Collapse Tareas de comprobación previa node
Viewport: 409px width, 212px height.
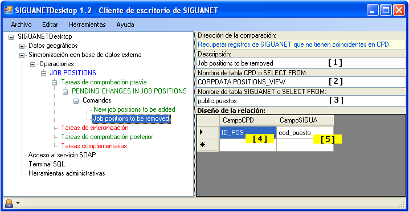click(x=54, y=83)
